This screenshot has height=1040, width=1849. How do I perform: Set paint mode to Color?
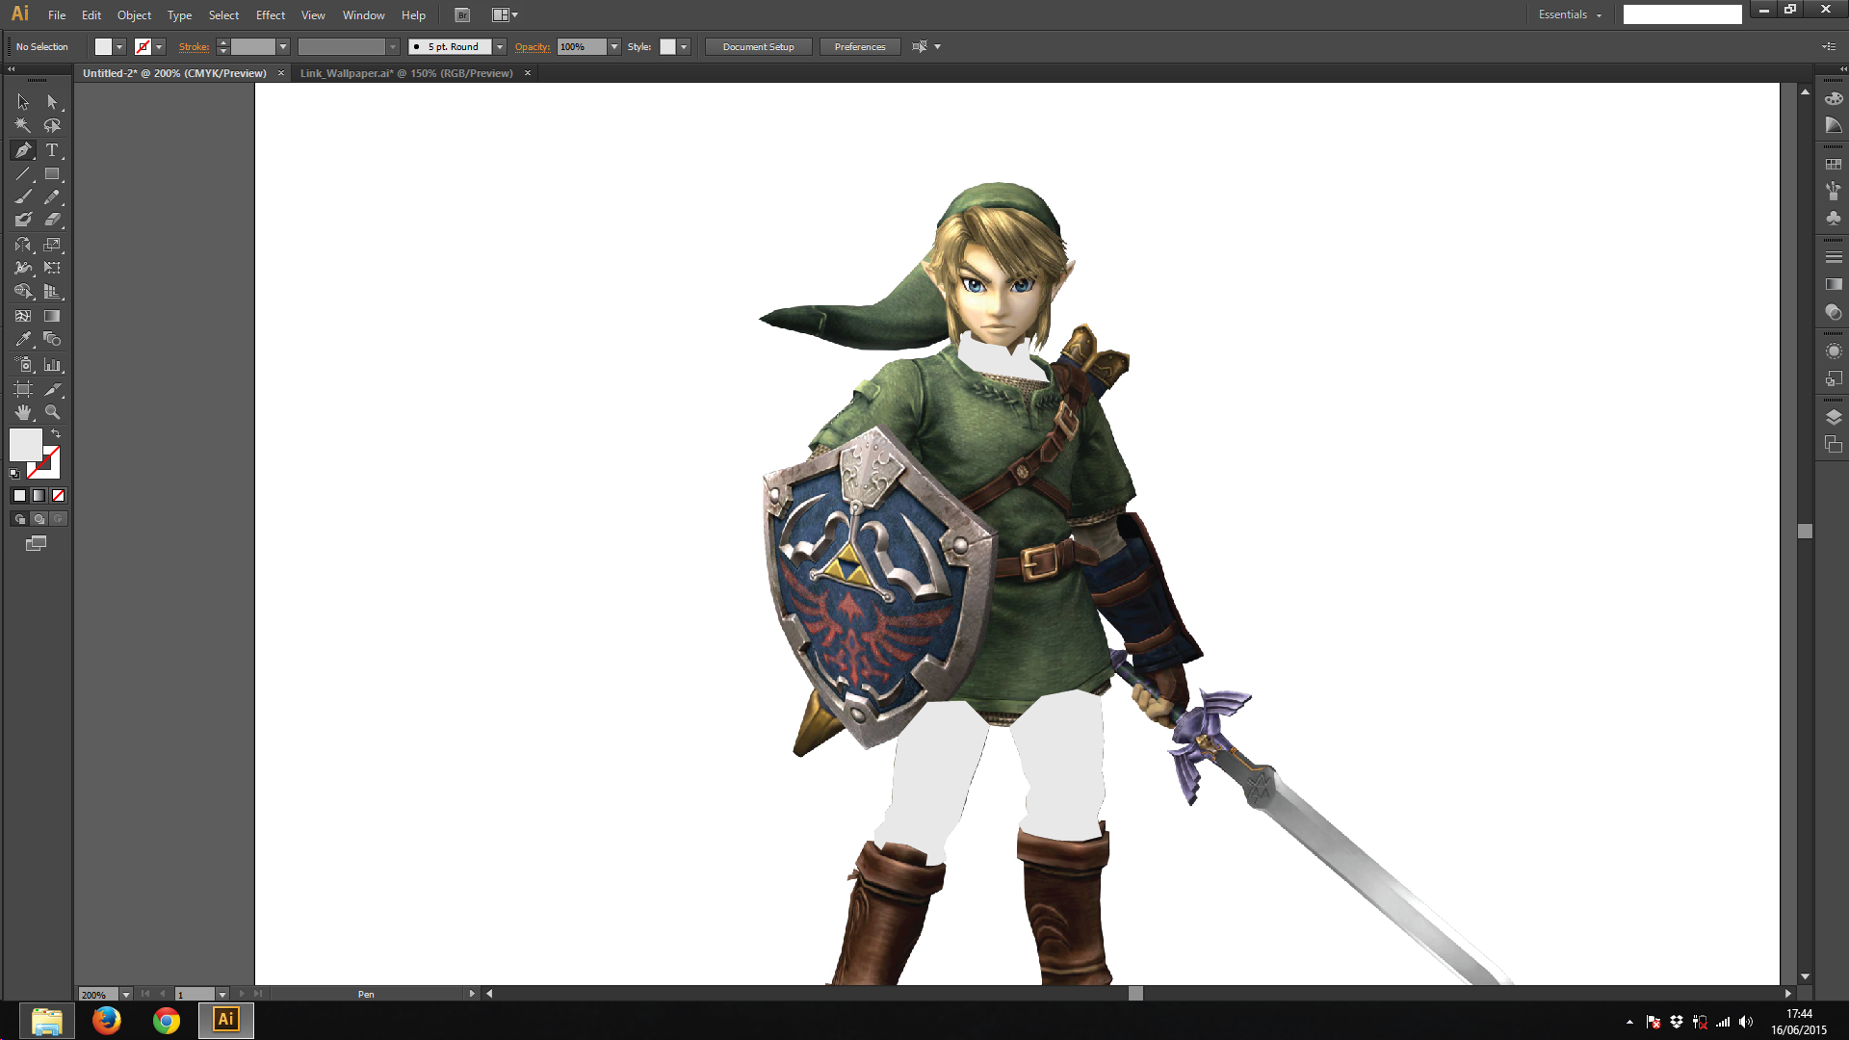(x=19, y=496)
